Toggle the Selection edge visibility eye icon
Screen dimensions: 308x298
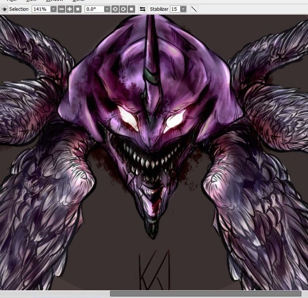click(x=5, y=9)
